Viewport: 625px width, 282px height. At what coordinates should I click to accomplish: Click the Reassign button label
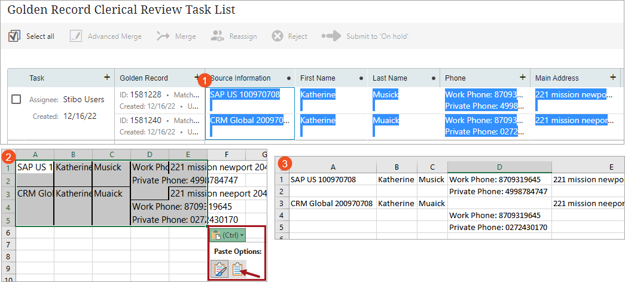coord(243,36)
